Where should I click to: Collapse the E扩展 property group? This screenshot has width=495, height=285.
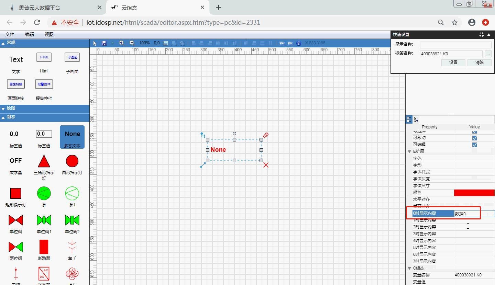point(409,151)
